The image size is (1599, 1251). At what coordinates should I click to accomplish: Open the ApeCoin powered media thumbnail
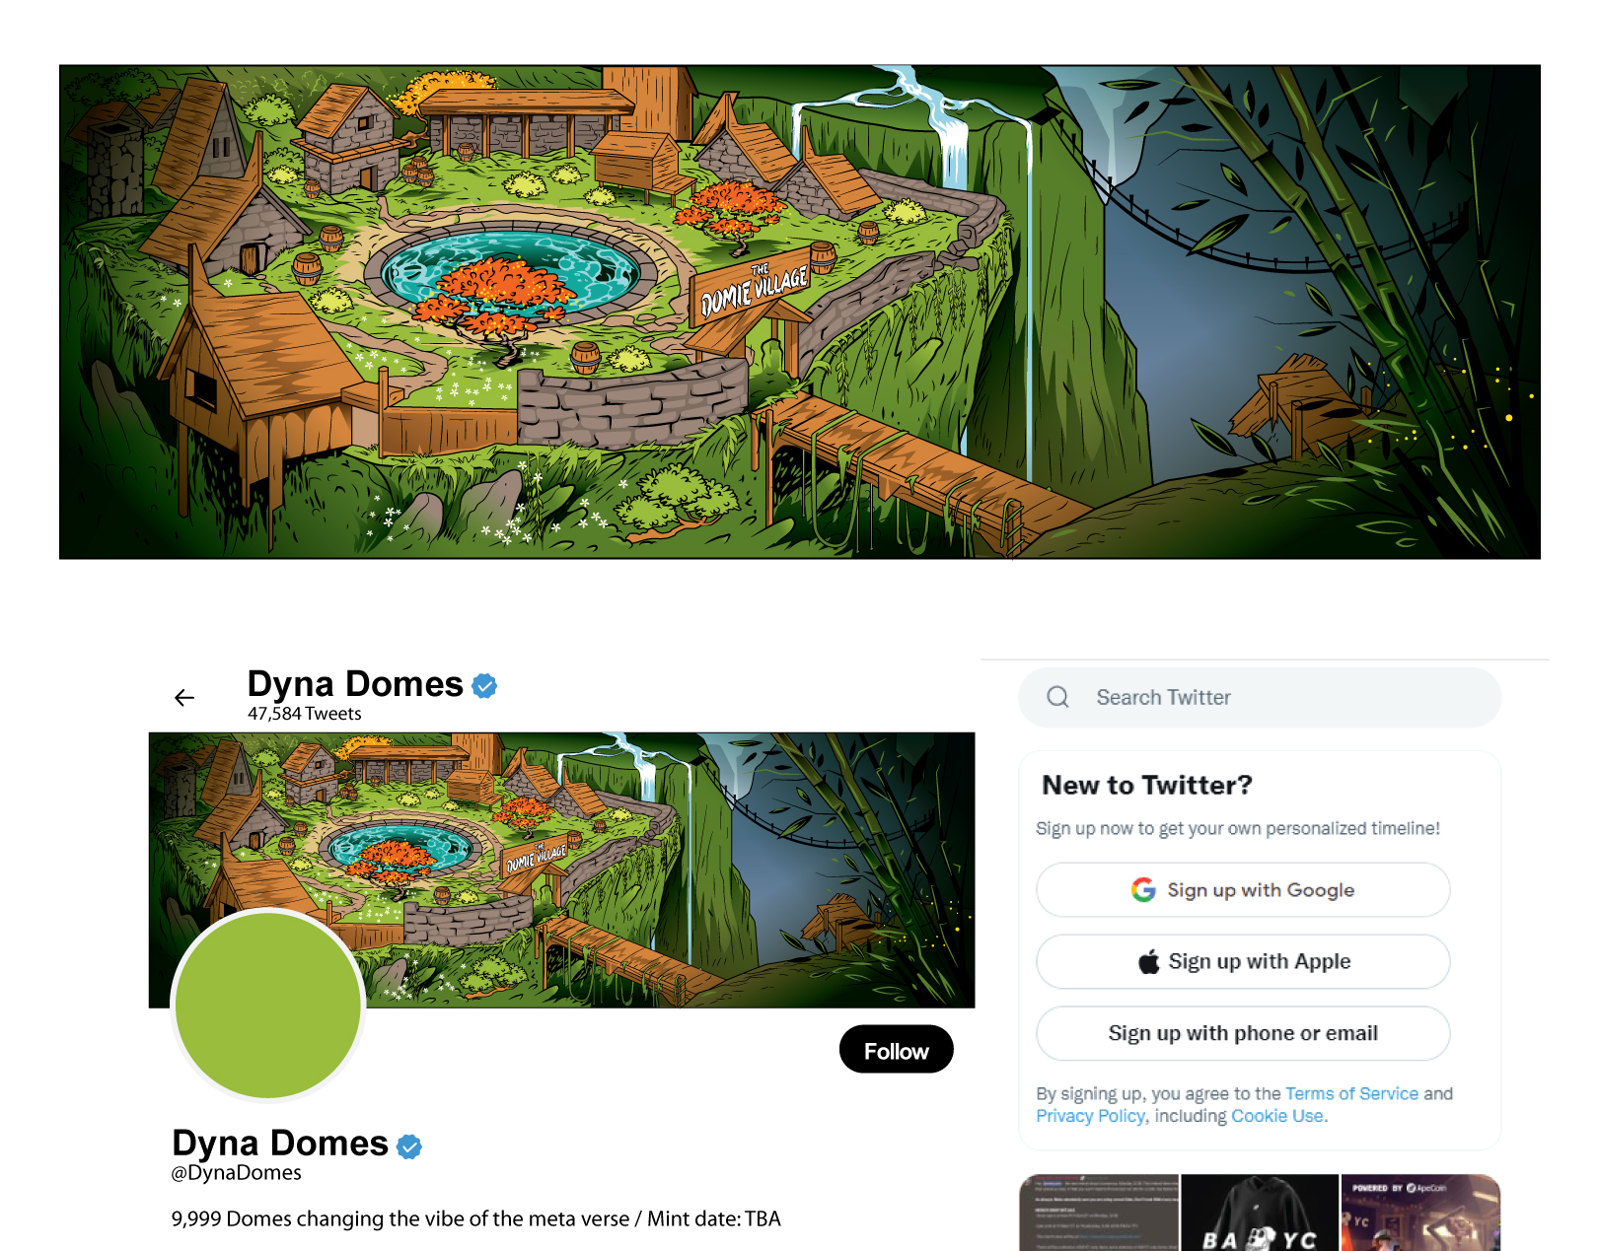[x=1420, y=1213]
